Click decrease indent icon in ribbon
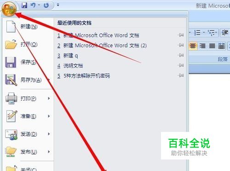The width and height of the screenshot is (230, 171). pos(225,33)
